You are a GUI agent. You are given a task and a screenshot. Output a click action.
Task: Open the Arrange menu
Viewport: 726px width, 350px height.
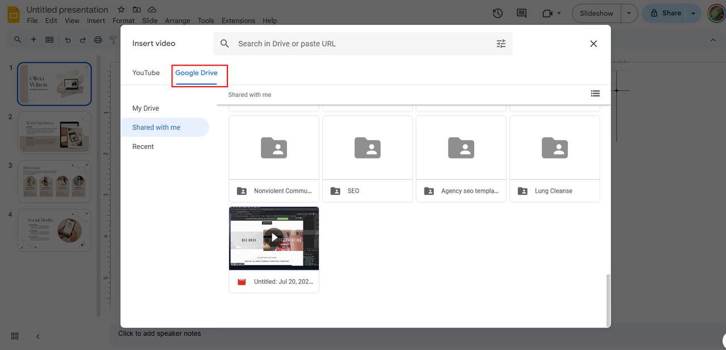click(178, 20)
